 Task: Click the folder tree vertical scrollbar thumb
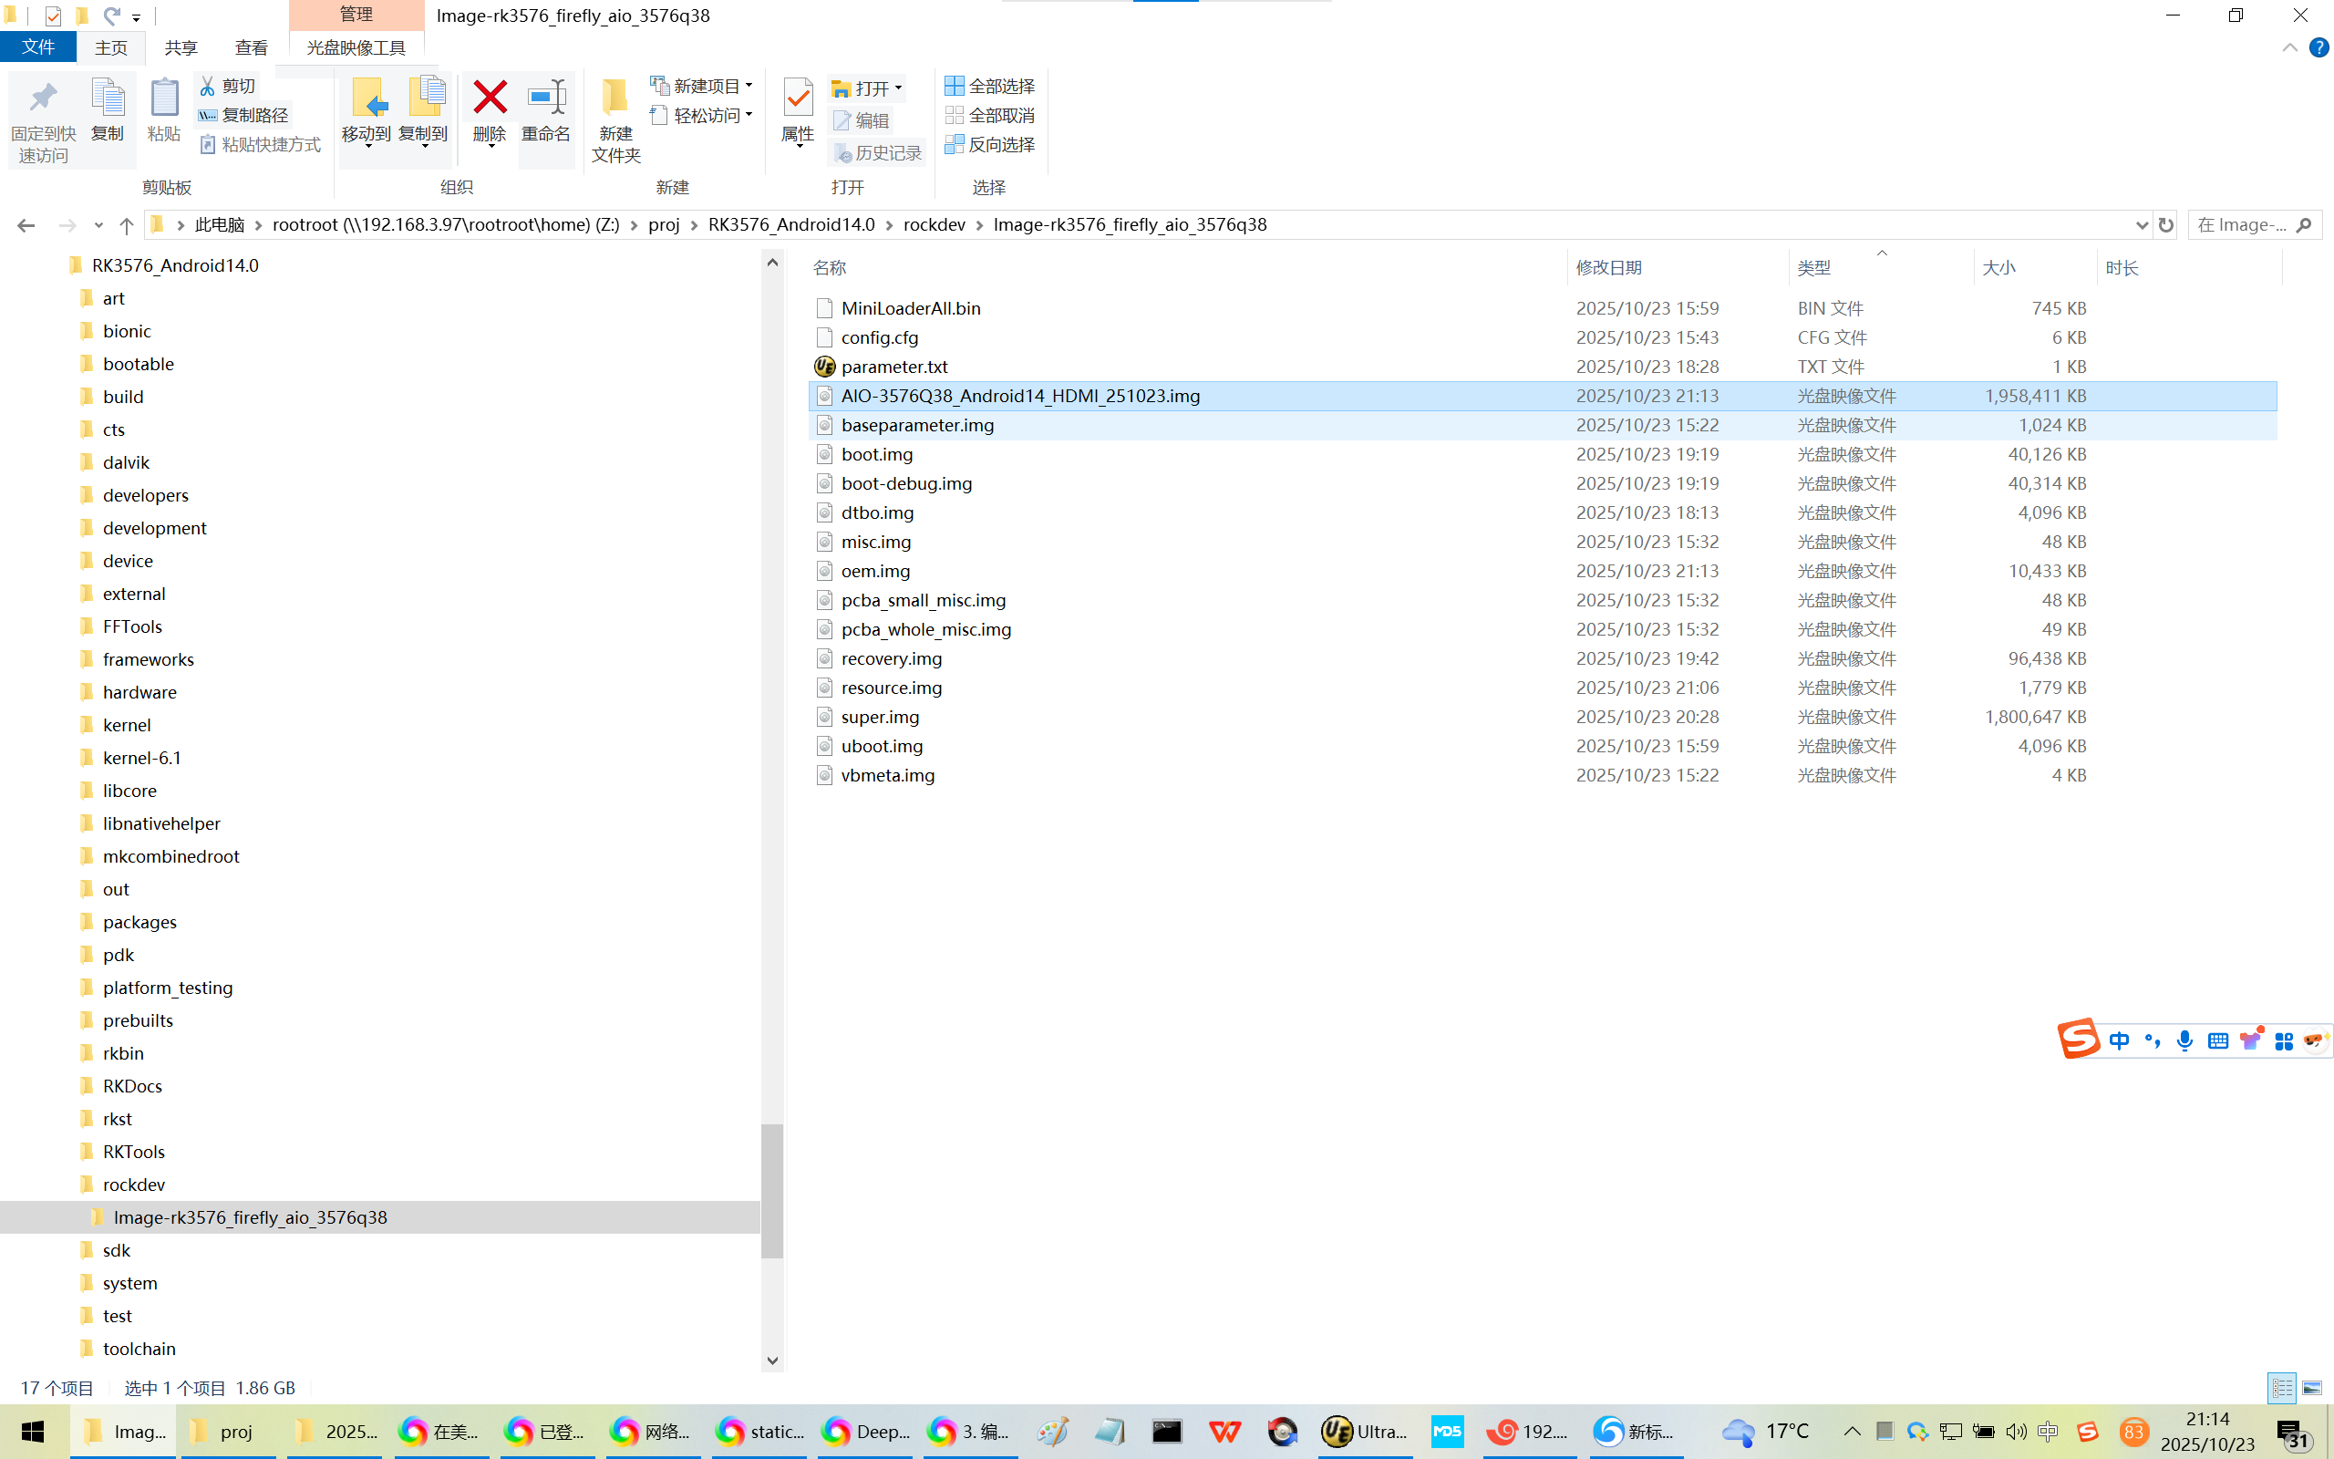[x=771, y=1191]
